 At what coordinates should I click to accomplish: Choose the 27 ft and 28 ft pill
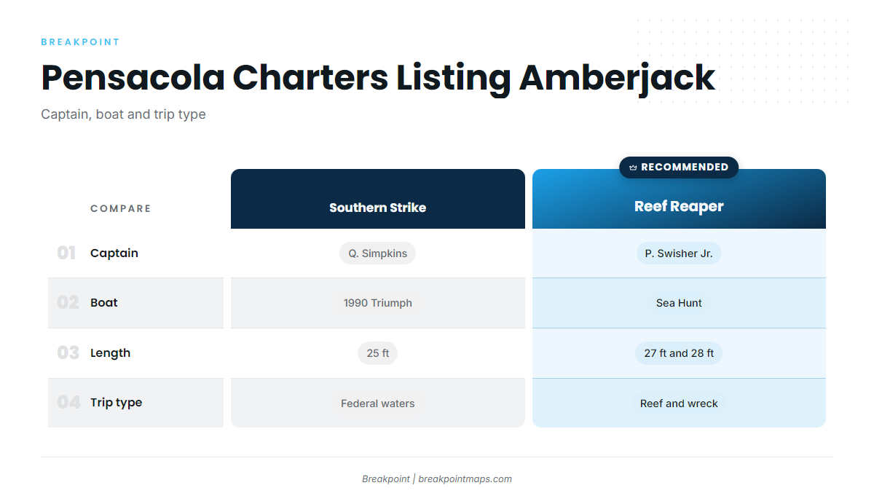coord(679,353)
